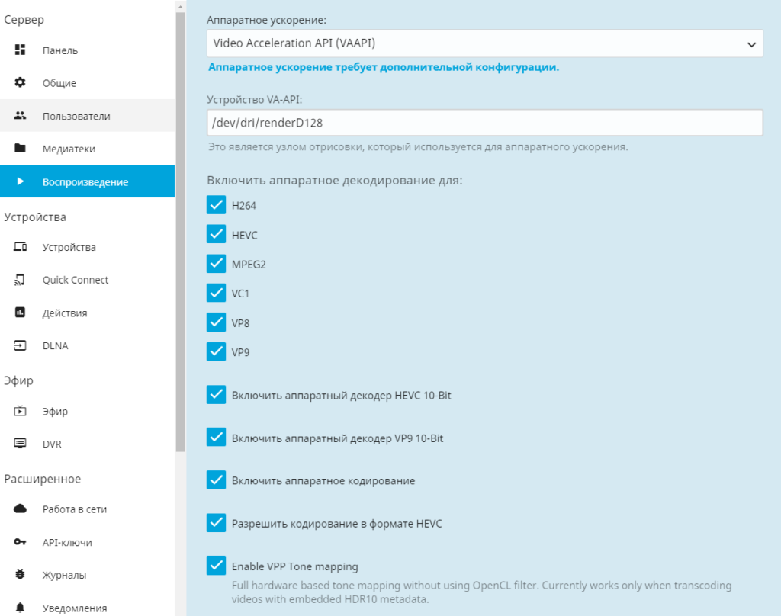The height and width of the screenshot is (616, 781).
Task: Toggle the VP9 decoding checkbox
Action: point(217,352)
